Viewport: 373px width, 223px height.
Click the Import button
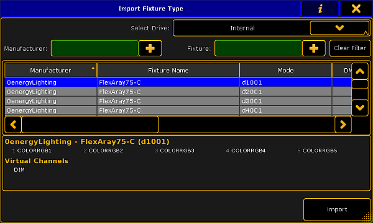click(x=337, y=209)
